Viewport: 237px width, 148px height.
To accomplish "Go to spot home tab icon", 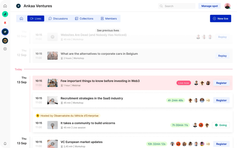I will [x=21, y=19].
